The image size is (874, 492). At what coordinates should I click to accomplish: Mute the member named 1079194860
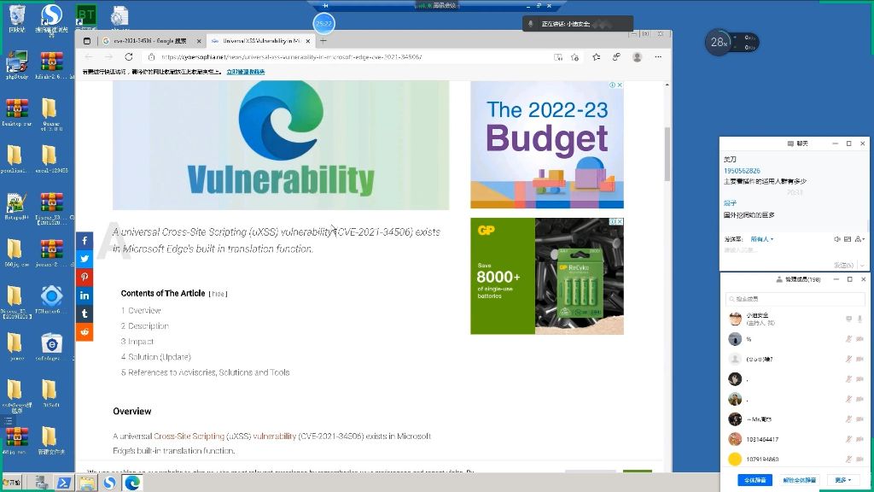point(848,460)
